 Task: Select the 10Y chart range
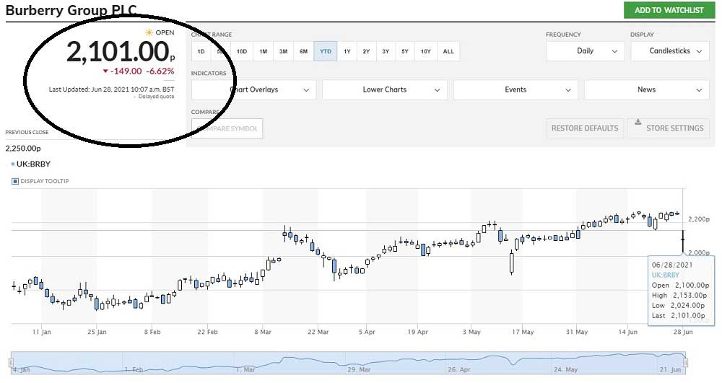click(425, 51)
